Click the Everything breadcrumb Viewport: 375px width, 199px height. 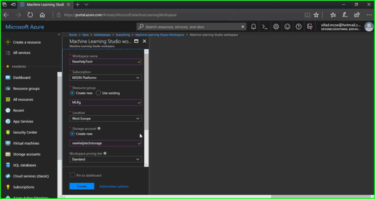pos(123,35)
